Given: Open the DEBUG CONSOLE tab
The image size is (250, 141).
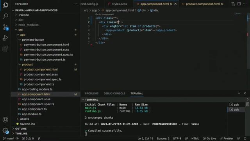Looking at the screenshot, I should pyautogui.click(x=114, y=93).
